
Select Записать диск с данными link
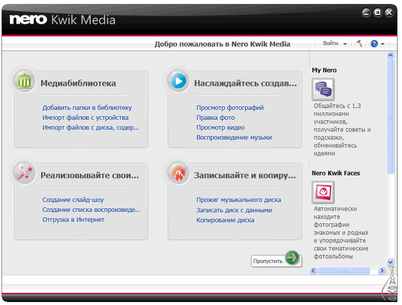coord(234,210)
